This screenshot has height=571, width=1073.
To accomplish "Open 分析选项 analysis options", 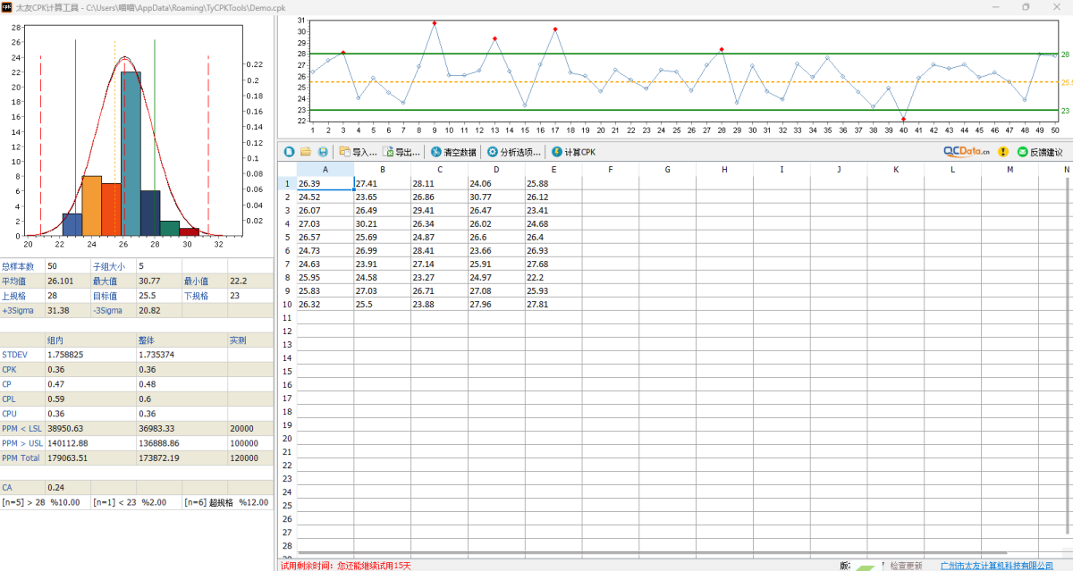I will [514, 152].
